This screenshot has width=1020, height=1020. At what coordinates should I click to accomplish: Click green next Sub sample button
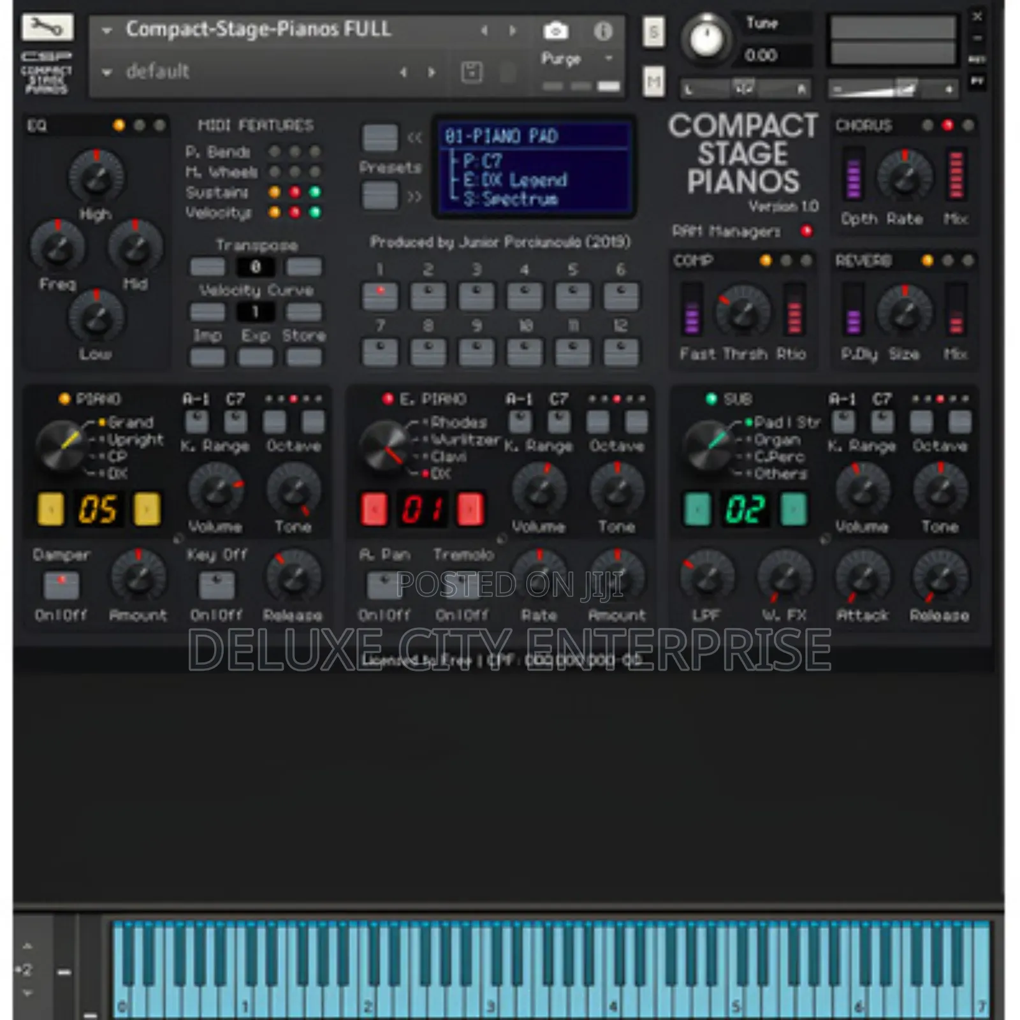click(794, 509)
